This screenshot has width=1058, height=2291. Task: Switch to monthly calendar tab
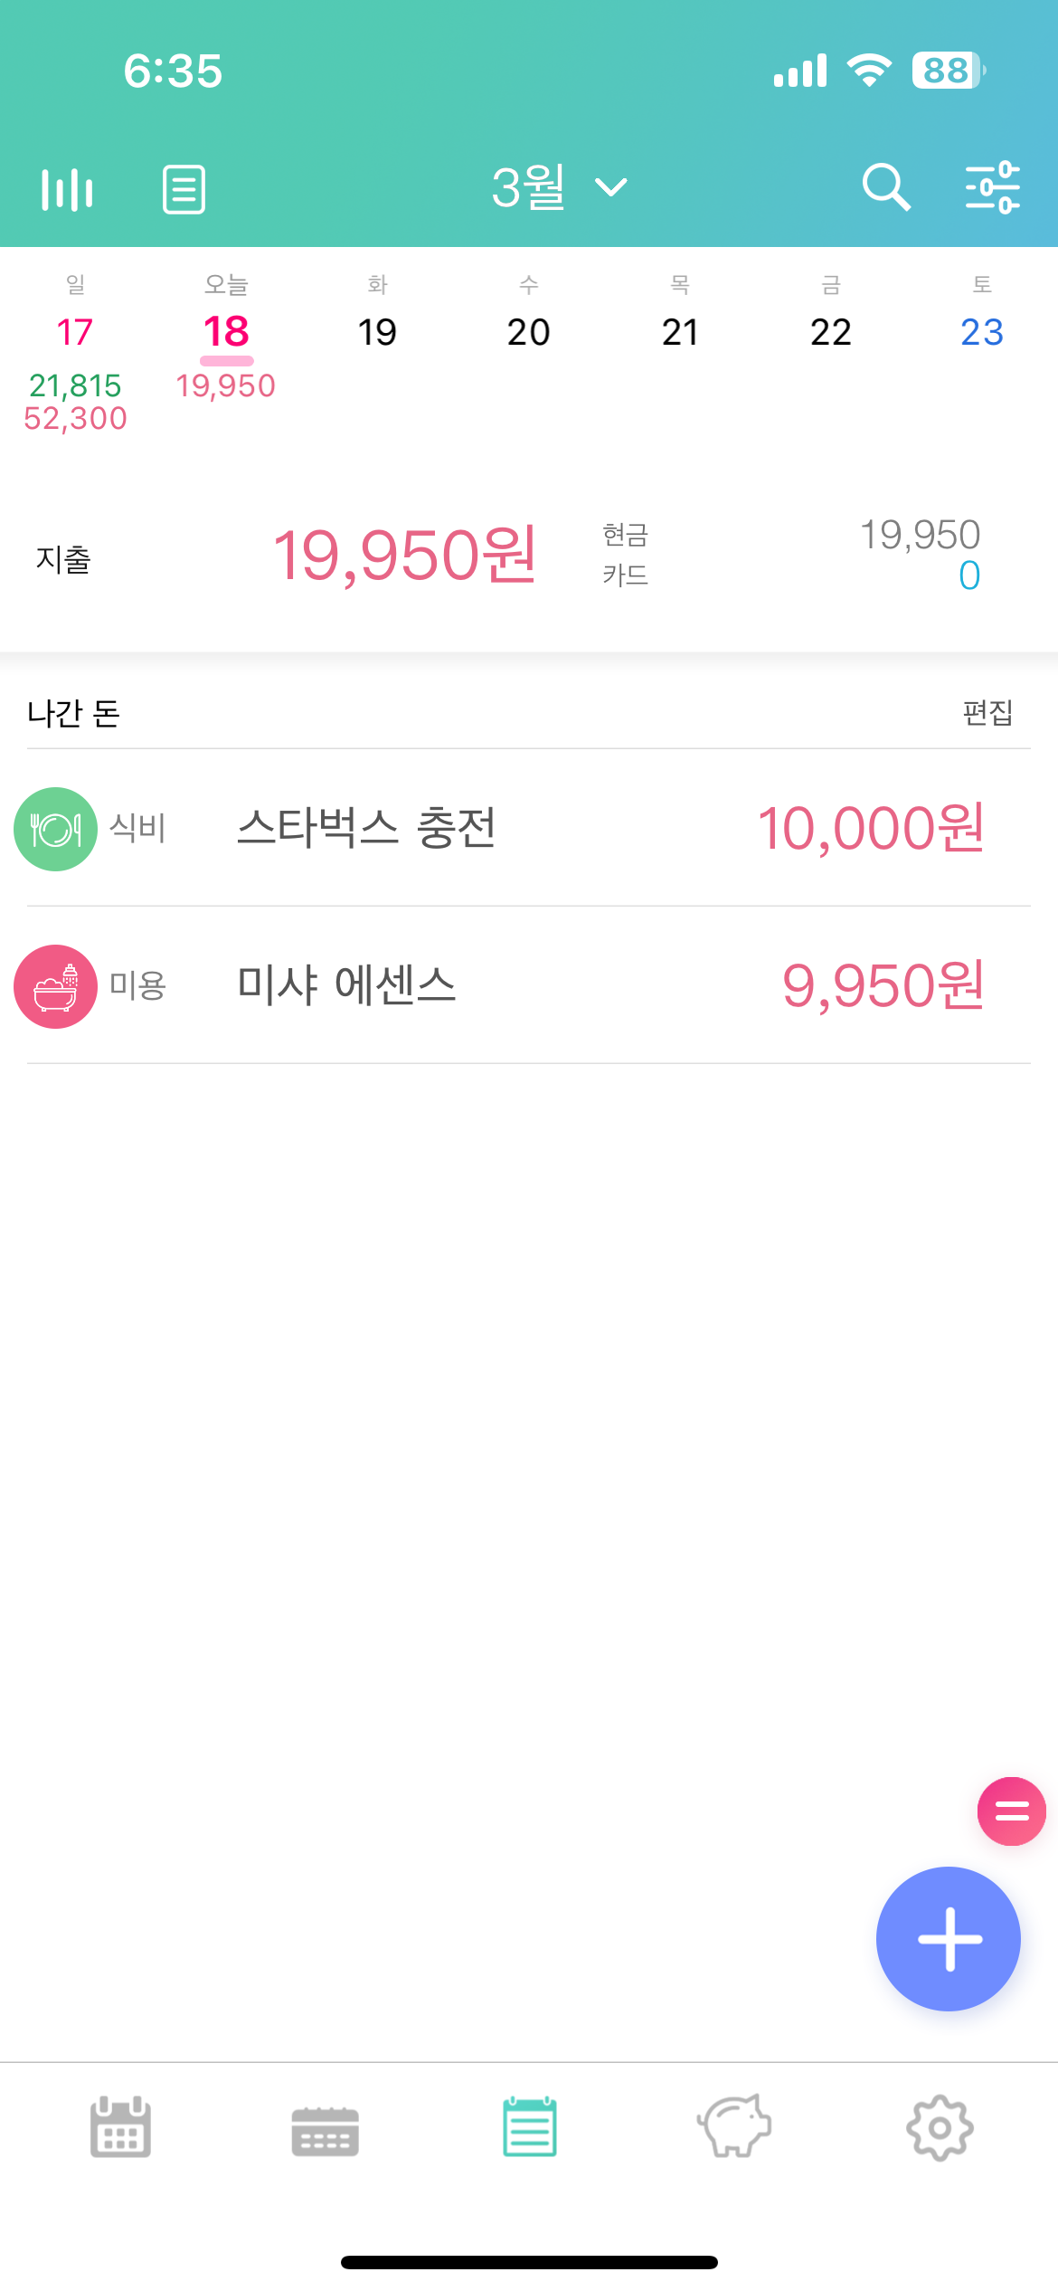(120, 2126)
